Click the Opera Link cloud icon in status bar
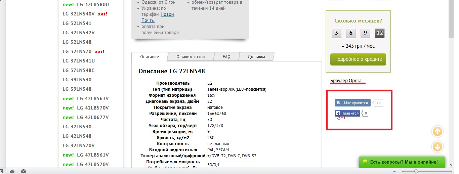Image resolution: width=459 pixels, height=174 pixels. (x=12, y=171)
